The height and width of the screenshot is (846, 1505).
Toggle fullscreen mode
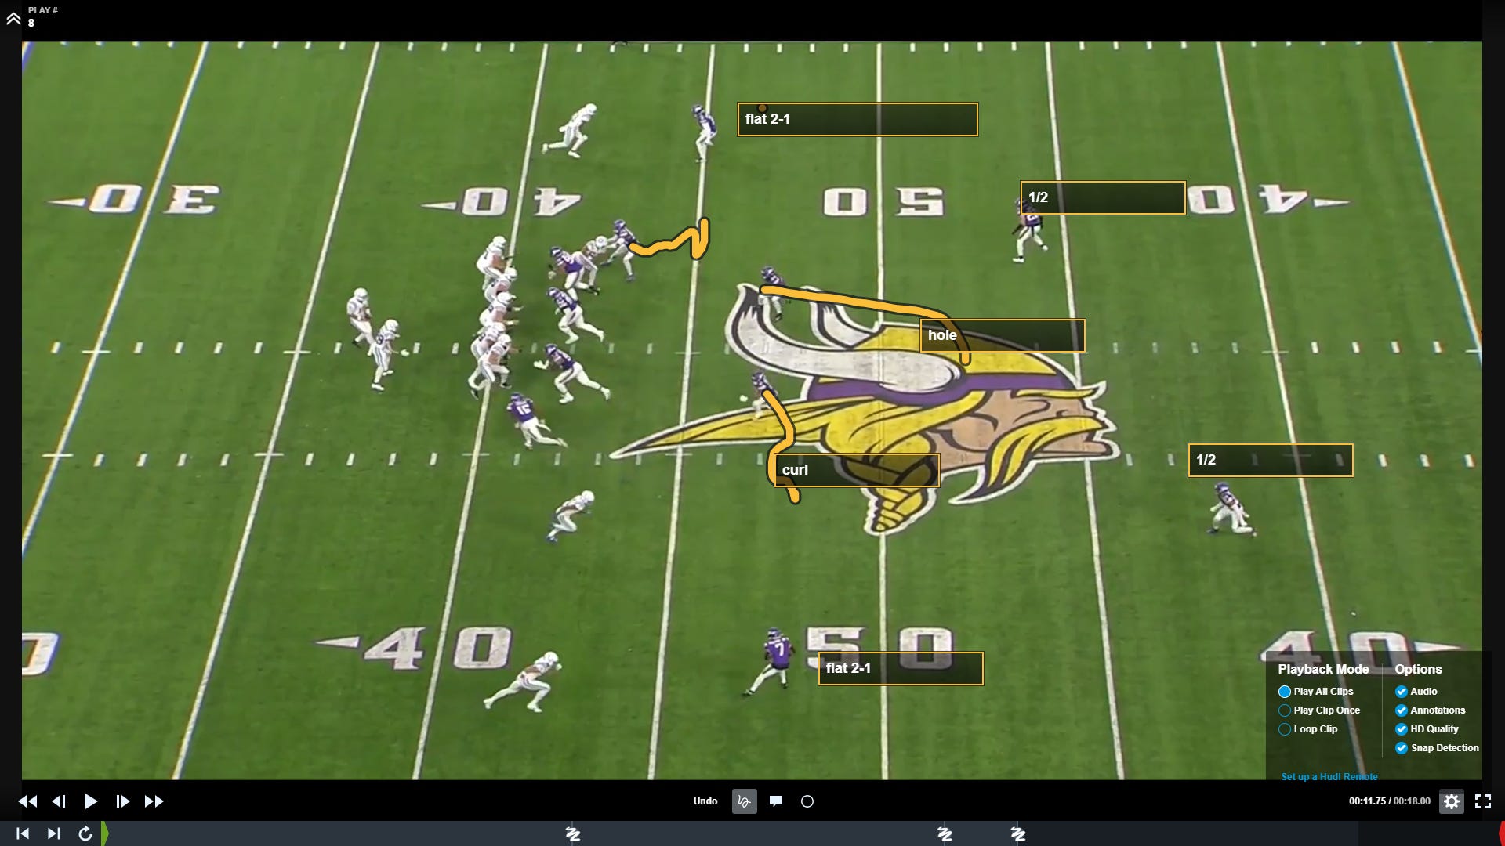(1483, 801)
